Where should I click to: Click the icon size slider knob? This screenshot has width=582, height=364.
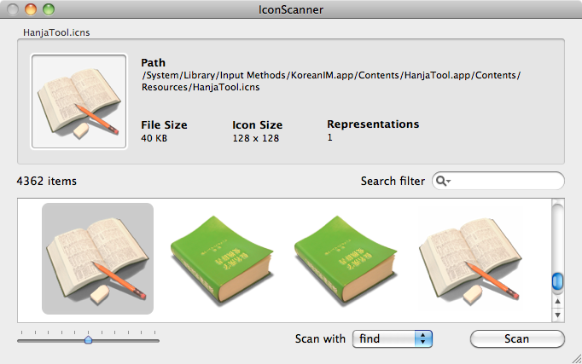(x=88, y=339)
